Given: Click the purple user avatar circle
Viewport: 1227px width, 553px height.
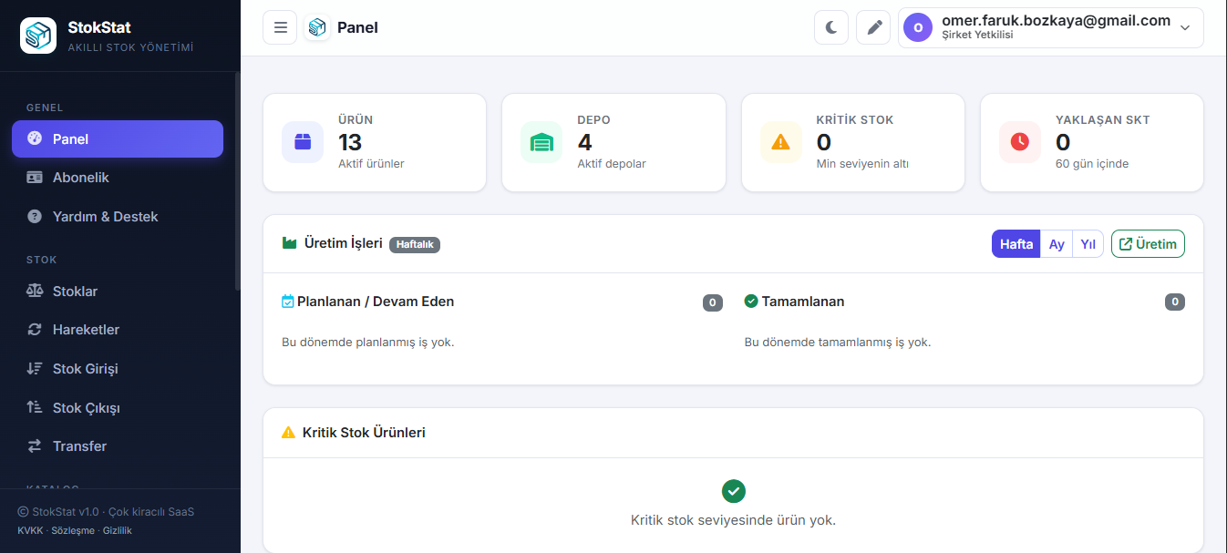Looking at the screenshot, I should tap(918, 27).
